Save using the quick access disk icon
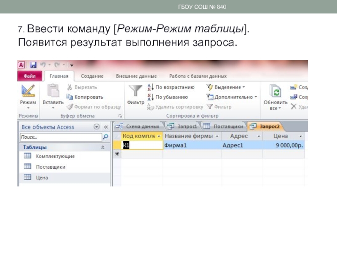Viewport: 337px width, 253px height. (x=33, y=65)
